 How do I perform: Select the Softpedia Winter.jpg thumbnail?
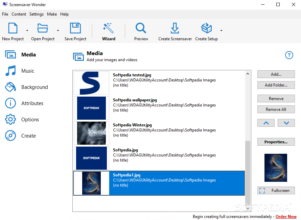tap(91, 133)
